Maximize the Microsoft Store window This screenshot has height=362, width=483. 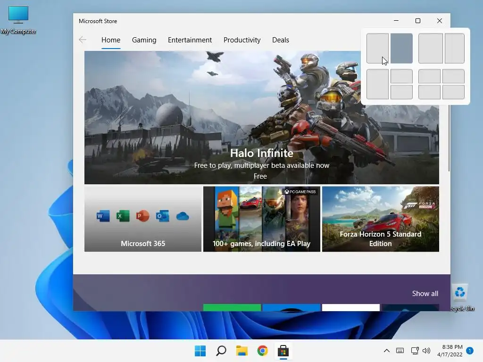[x=418, y=21]
